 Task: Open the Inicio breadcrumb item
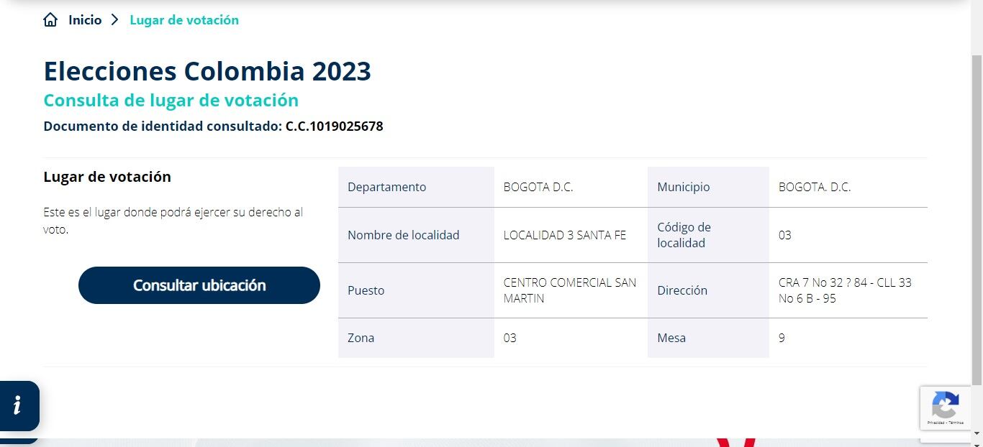[84, 19]
